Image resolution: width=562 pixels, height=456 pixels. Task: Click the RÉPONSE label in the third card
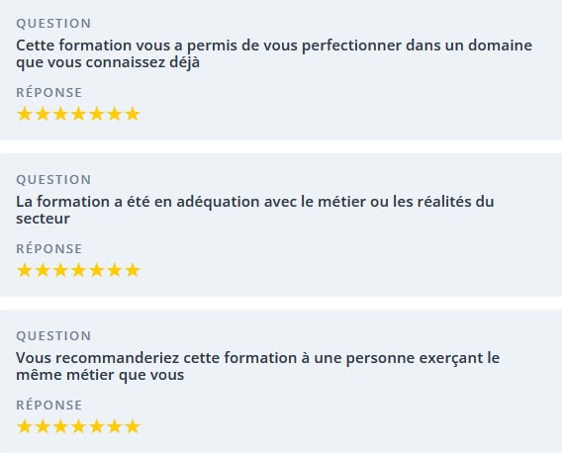(49, 405)
